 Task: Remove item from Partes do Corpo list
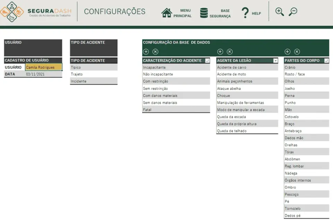point(297,52)
